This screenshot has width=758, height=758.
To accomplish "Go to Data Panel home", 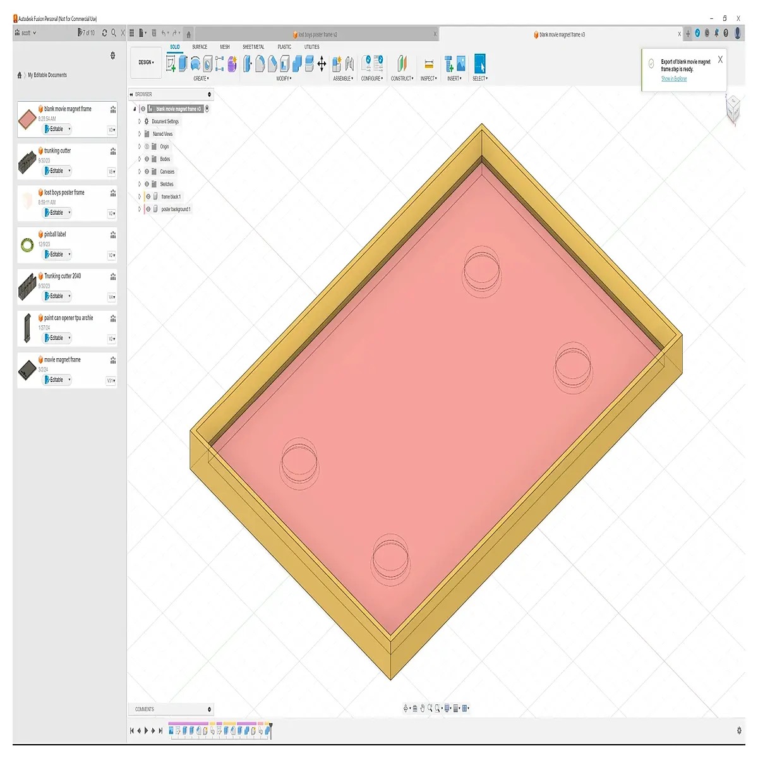I will [x=20, y=75].
